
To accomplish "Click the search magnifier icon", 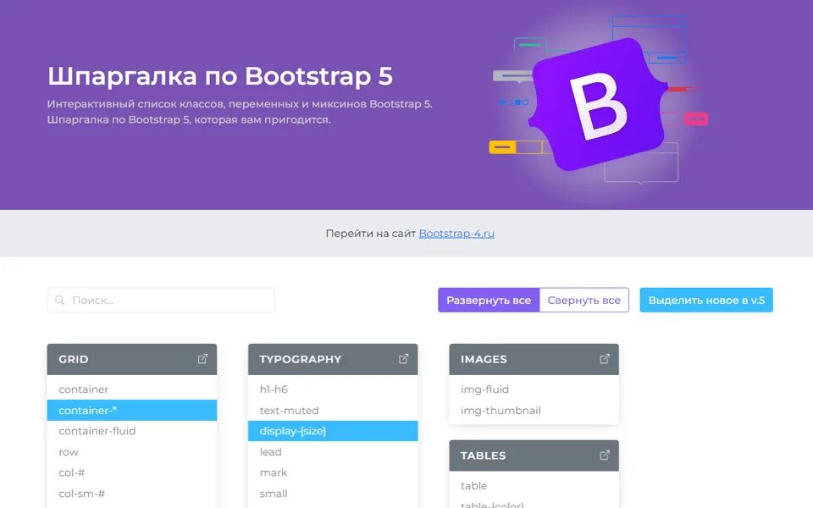I will (60, 300).
